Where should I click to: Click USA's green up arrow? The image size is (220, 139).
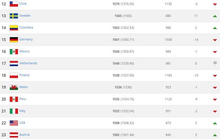[215, 123]
